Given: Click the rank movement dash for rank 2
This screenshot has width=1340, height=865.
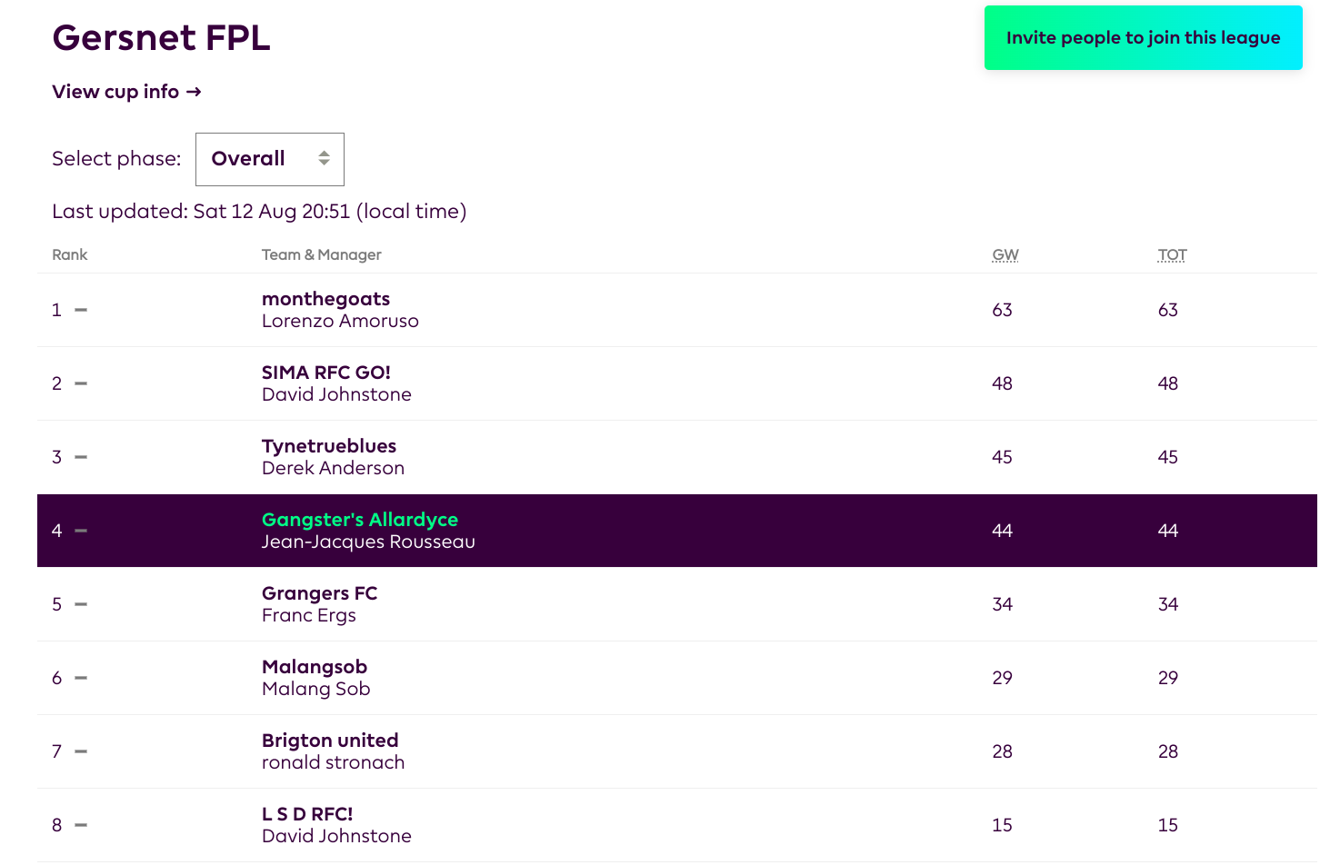Looking at the screenshot, I should click(81, 383).
